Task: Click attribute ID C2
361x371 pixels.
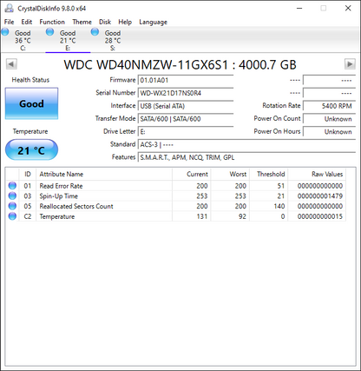Action: [28, 216]
